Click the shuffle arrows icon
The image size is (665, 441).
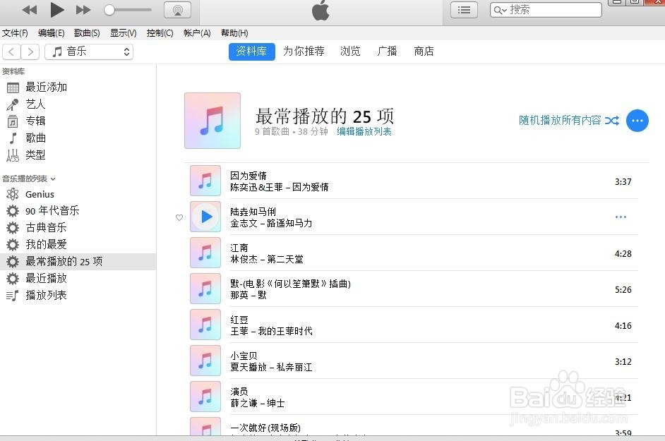click(612, 121)
